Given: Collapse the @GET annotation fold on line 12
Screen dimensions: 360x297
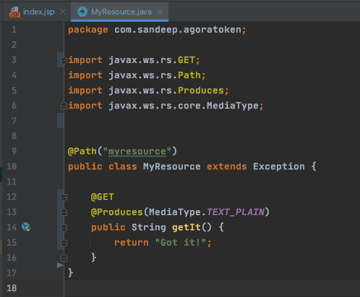Looking at the screenshot, I should (64, 197).
